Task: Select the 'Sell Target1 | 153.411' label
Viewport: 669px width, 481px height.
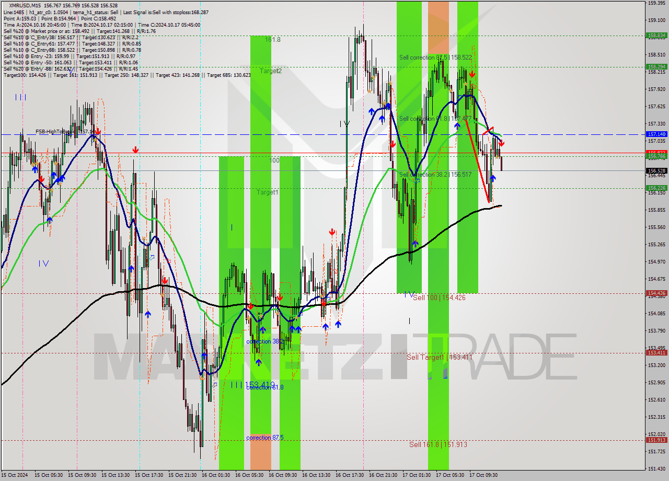Action: pyautogui.click(x=440, y=357)
